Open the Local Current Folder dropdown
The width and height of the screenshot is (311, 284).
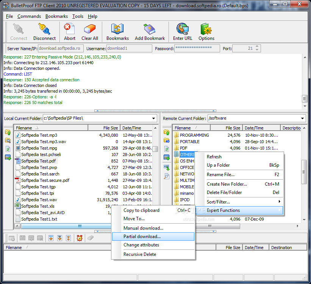tap(153, 118)
